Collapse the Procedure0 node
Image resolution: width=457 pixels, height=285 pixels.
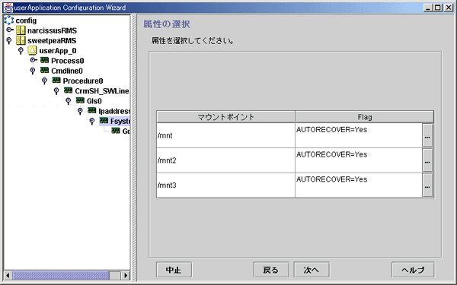44,81
